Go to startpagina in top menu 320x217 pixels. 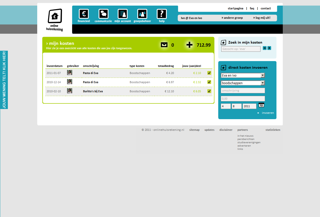point(235,8)
